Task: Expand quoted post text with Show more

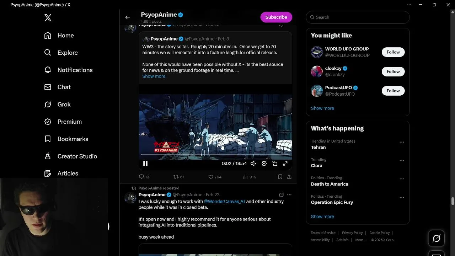Action: point(154,76)
